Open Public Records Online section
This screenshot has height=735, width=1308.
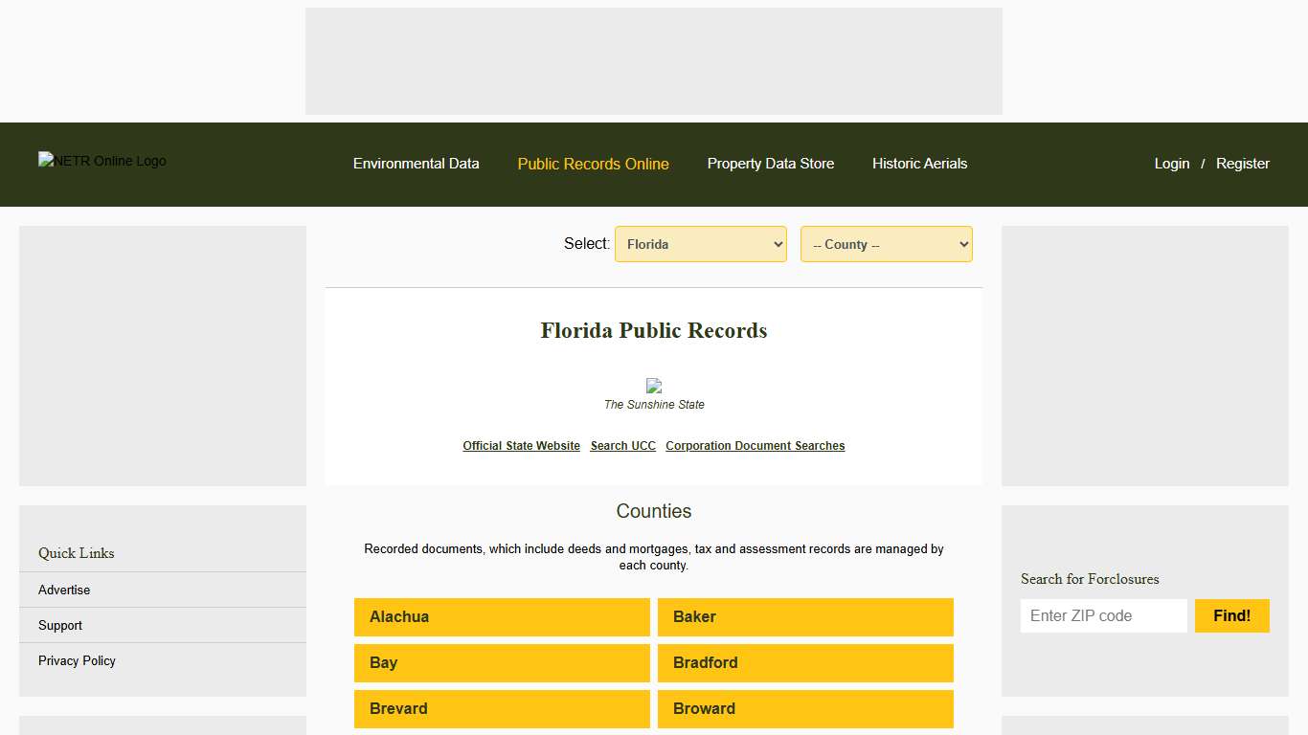593,164
